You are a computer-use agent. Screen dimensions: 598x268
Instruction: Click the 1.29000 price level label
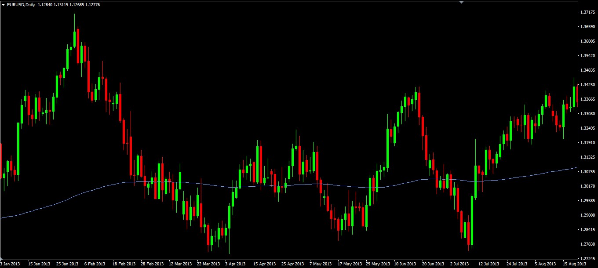587,215
